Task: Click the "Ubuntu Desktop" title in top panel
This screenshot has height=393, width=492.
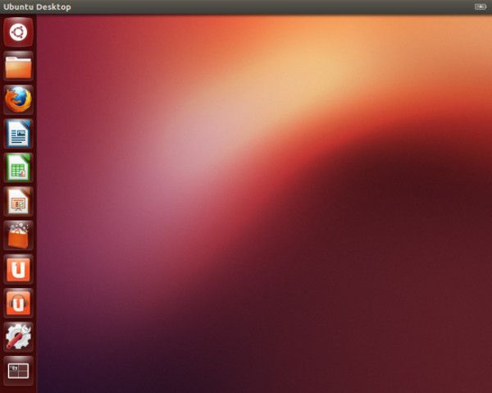Action: pos(37,7)
